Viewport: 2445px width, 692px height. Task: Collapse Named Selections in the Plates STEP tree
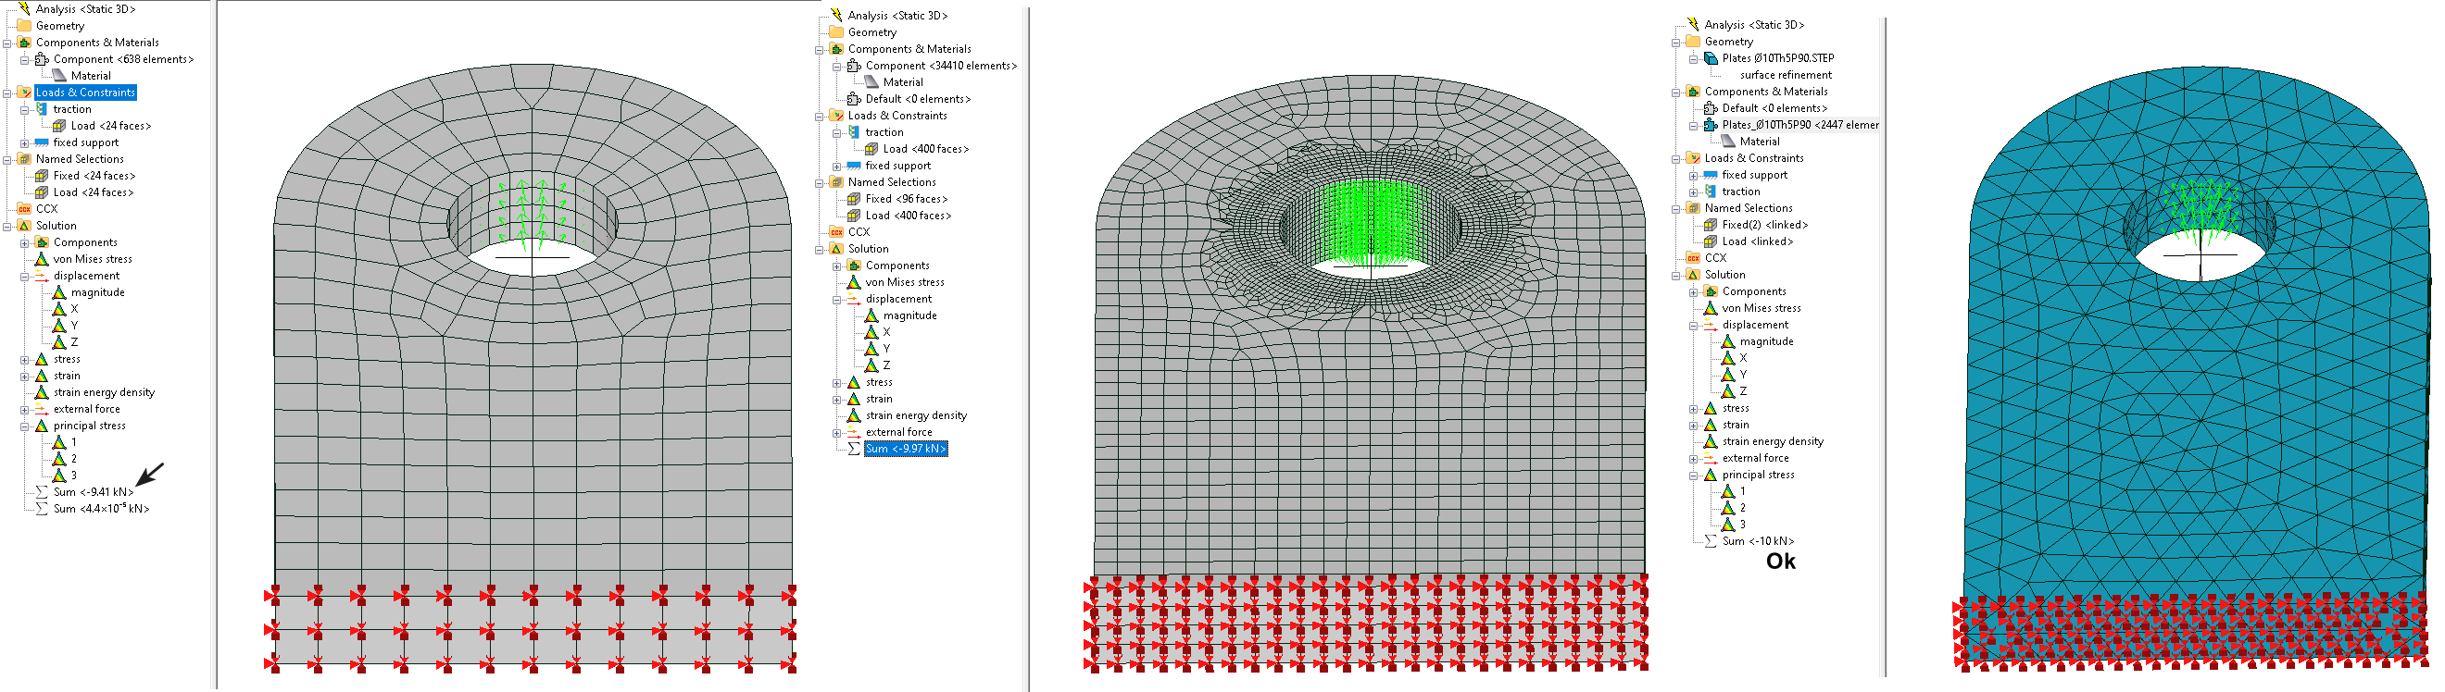(x=1676, y=208)
